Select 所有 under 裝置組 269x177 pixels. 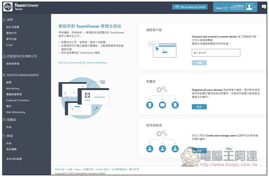(9, 127)
